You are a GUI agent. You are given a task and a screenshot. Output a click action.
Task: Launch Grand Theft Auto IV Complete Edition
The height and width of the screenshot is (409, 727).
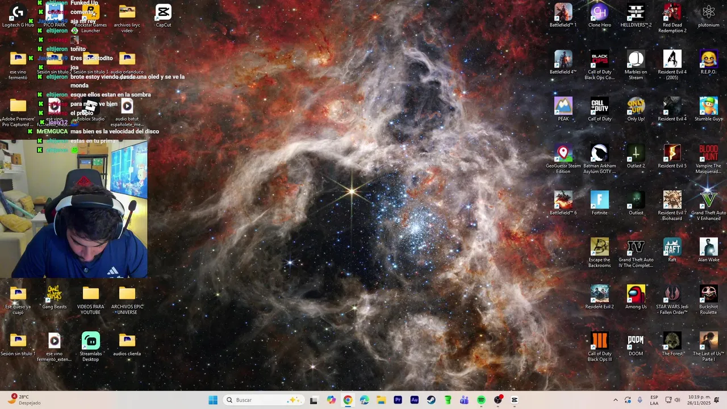(636, 253)
